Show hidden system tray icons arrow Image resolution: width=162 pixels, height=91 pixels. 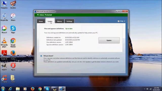[145, 89]
